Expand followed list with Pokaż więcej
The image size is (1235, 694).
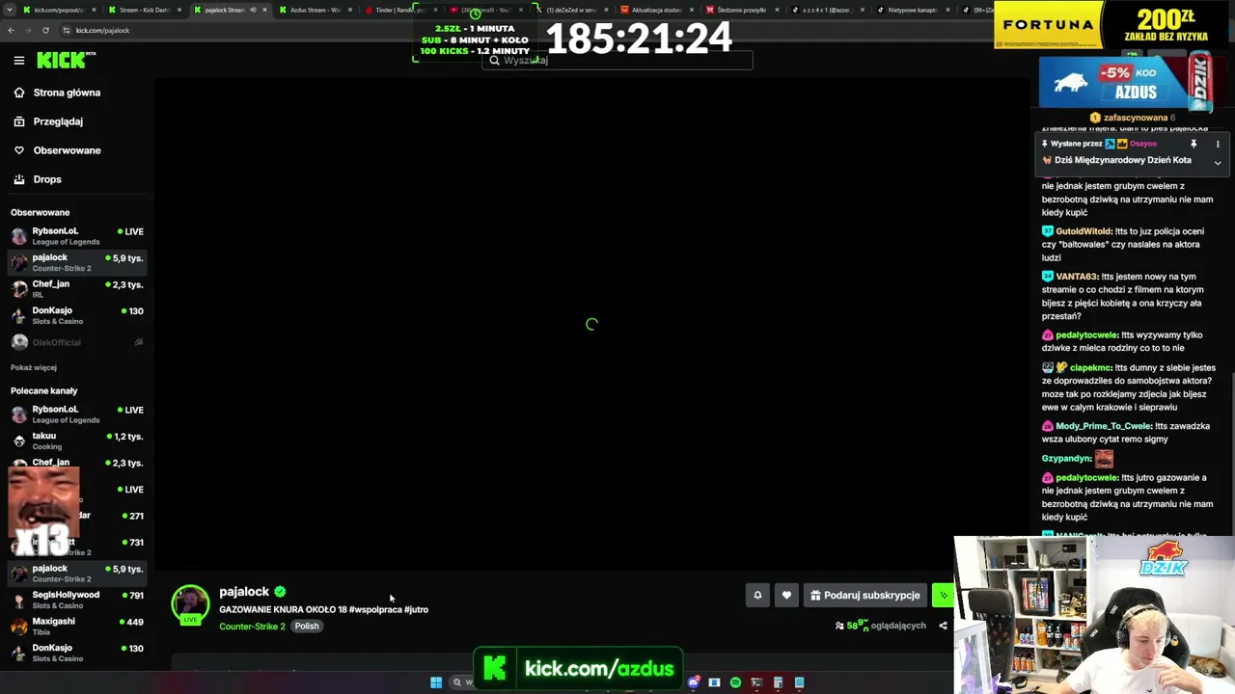34,367
